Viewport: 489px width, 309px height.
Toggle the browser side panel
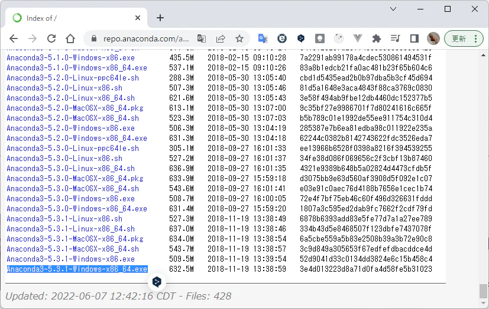[x=414, y=38]
